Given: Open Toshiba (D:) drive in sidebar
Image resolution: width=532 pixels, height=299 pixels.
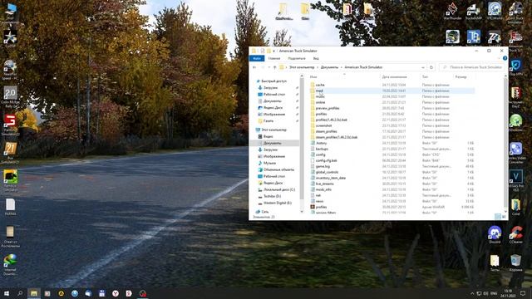Looking at the screenshot, I should (269, 196).
